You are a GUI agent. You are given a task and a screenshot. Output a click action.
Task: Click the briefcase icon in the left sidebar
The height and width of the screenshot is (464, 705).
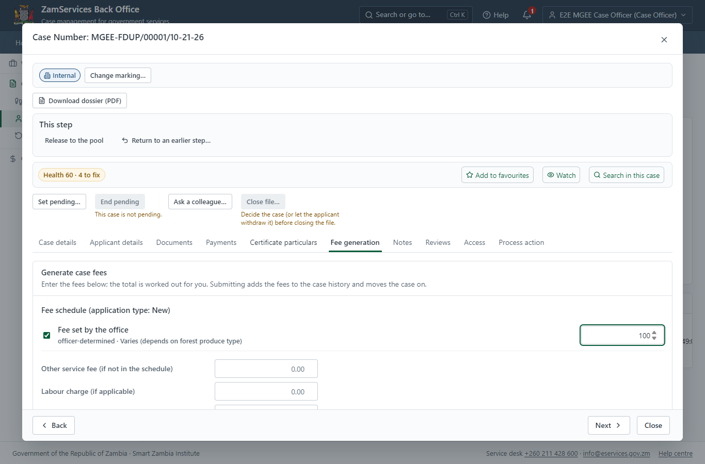pos(13,63)
